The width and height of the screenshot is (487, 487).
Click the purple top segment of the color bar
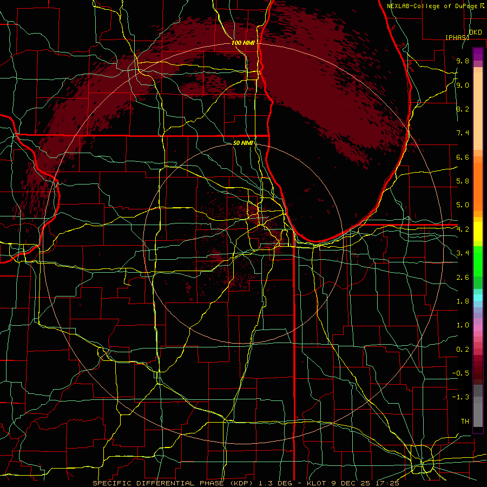pos(478,54)
